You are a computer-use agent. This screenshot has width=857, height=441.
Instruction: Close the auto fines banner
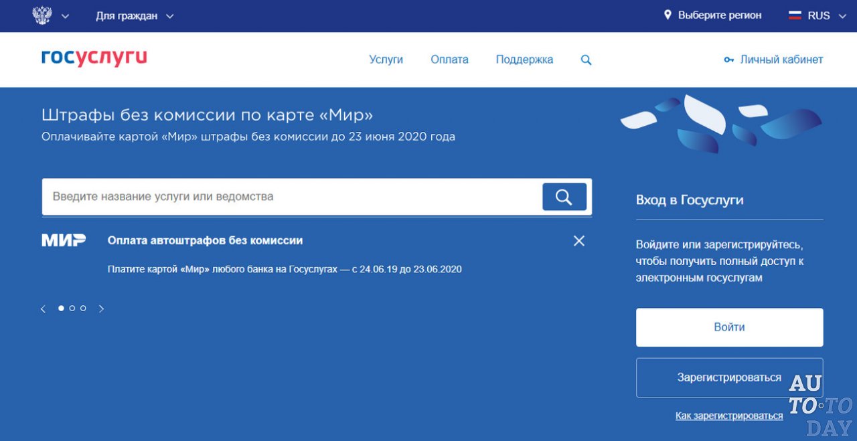(579, 241)
